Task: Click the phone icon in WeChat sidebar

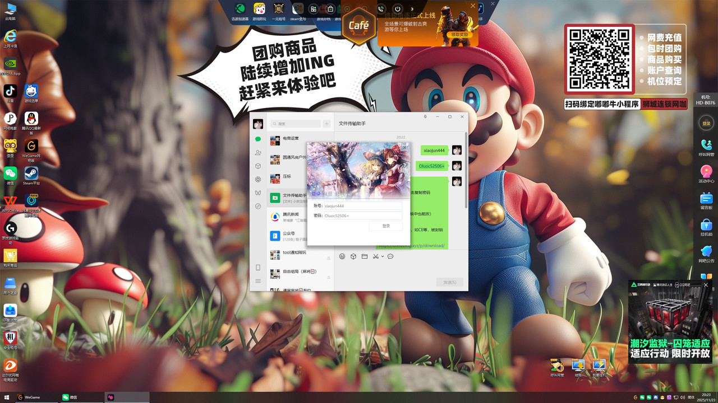Action: click(x=258, y=268)
